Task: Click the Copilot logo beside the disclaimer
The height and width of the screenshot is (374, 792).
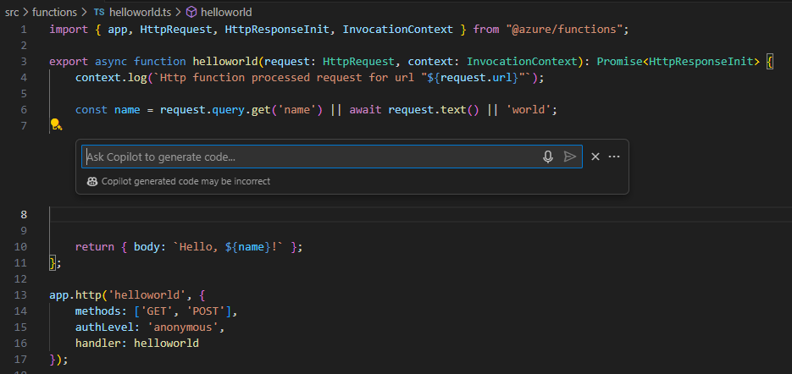Action: pyautogui.click(x=92, y=181)
